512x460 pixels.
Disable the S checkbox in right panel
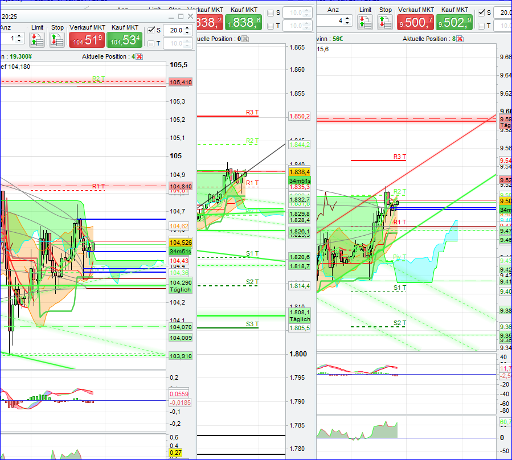coord(482,13)
